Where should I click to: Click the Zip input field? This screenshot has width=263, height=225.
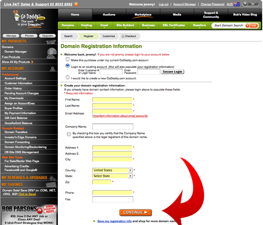(102, 182)
